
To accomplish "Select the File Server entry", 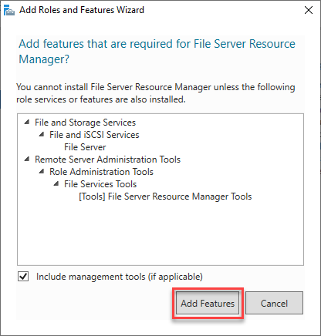I will [x=85, y=147].
